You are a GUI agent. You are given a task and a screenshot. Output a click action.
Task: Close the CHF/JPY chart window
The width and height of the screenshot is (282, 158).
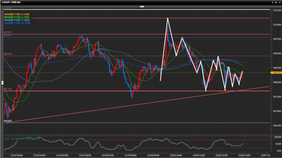click(280, 2)
